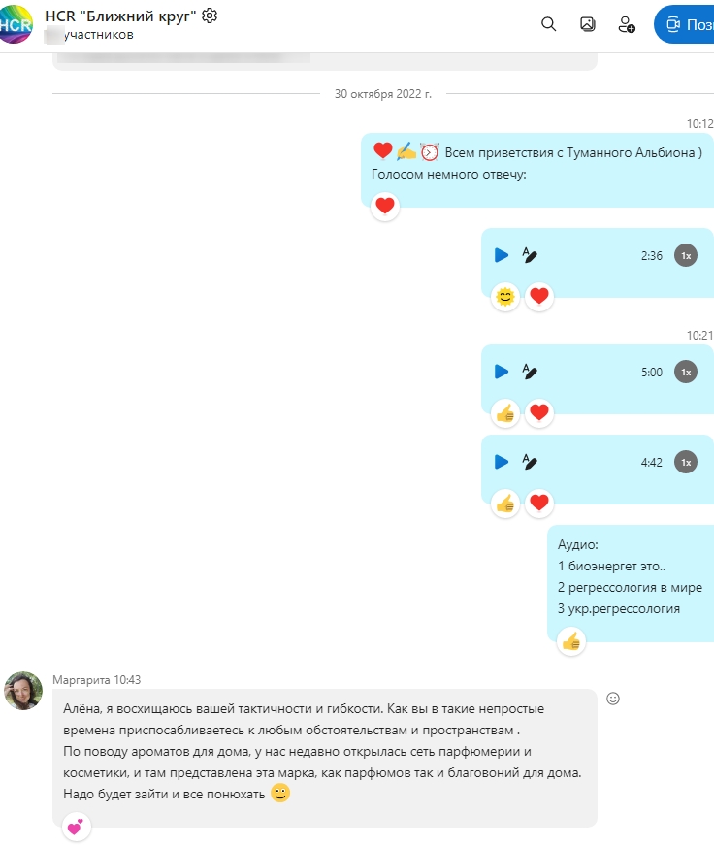Open the chat gallery icon
This screenshot has width=714, height=846.
(x=587, y=24)
